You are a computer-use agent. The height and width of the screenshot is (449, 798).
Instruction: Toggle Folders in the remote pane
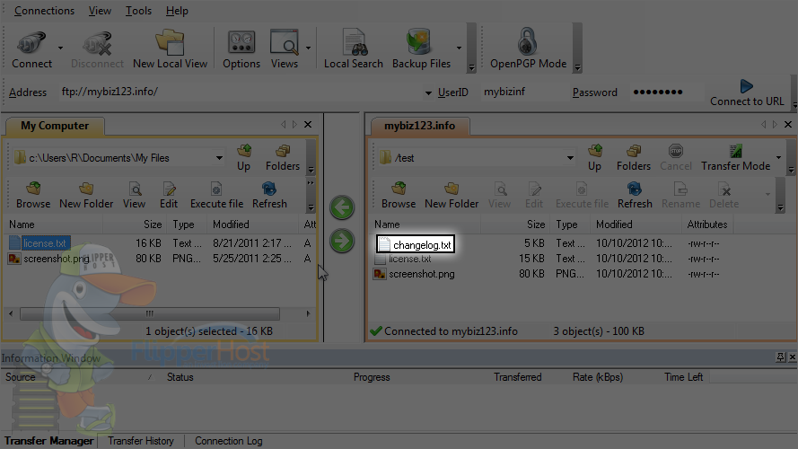tap(634, 158)
